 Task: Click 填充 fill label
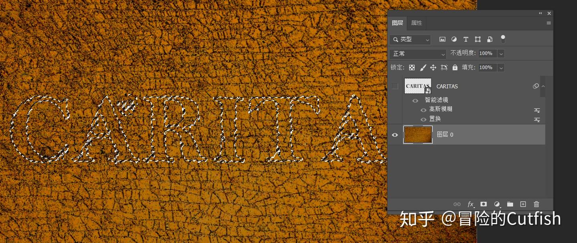point(469,67)
